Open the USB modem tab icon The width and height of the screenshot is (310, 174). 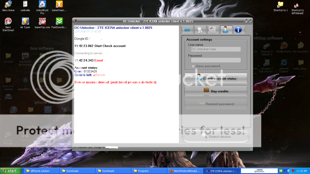point(187,29)
